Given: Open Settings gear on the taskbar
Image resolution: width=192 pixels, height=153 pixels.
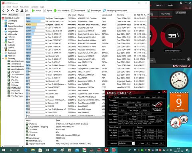Looking at the screenshot, I should click(x=48, y=150).
